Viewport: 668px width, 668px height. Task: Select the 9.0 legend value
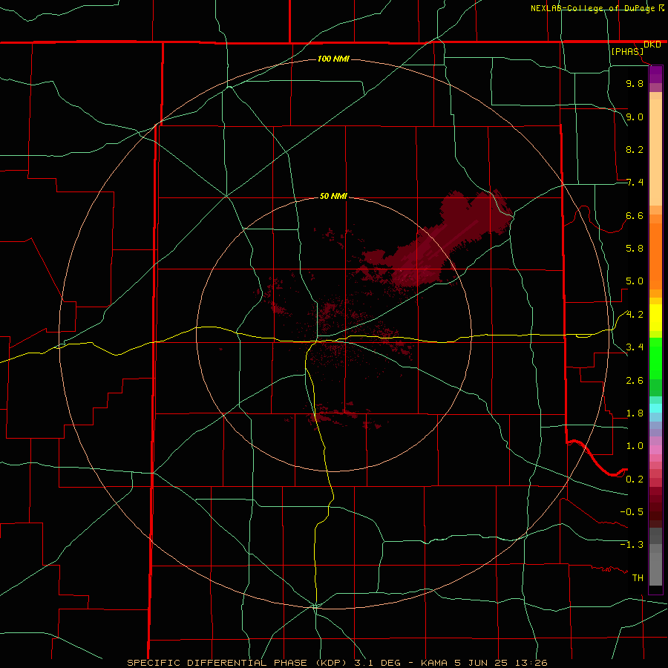click(635, 117)
